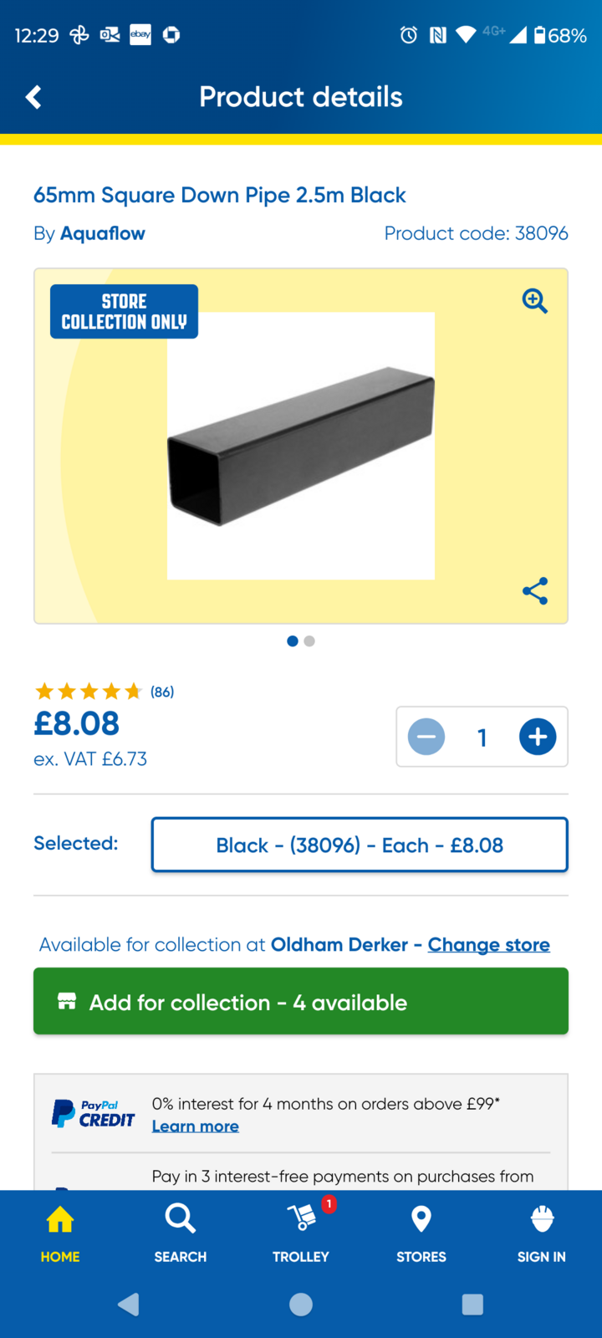Tap the share icon on product image
The width and height of the screenshot is (602, 1338).
click(534, 591)
